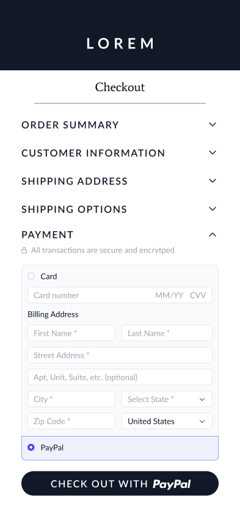This screenshot has width=240, height=521.
Task: Open the ORDER SUMMARY section heading
Action: 70,125
